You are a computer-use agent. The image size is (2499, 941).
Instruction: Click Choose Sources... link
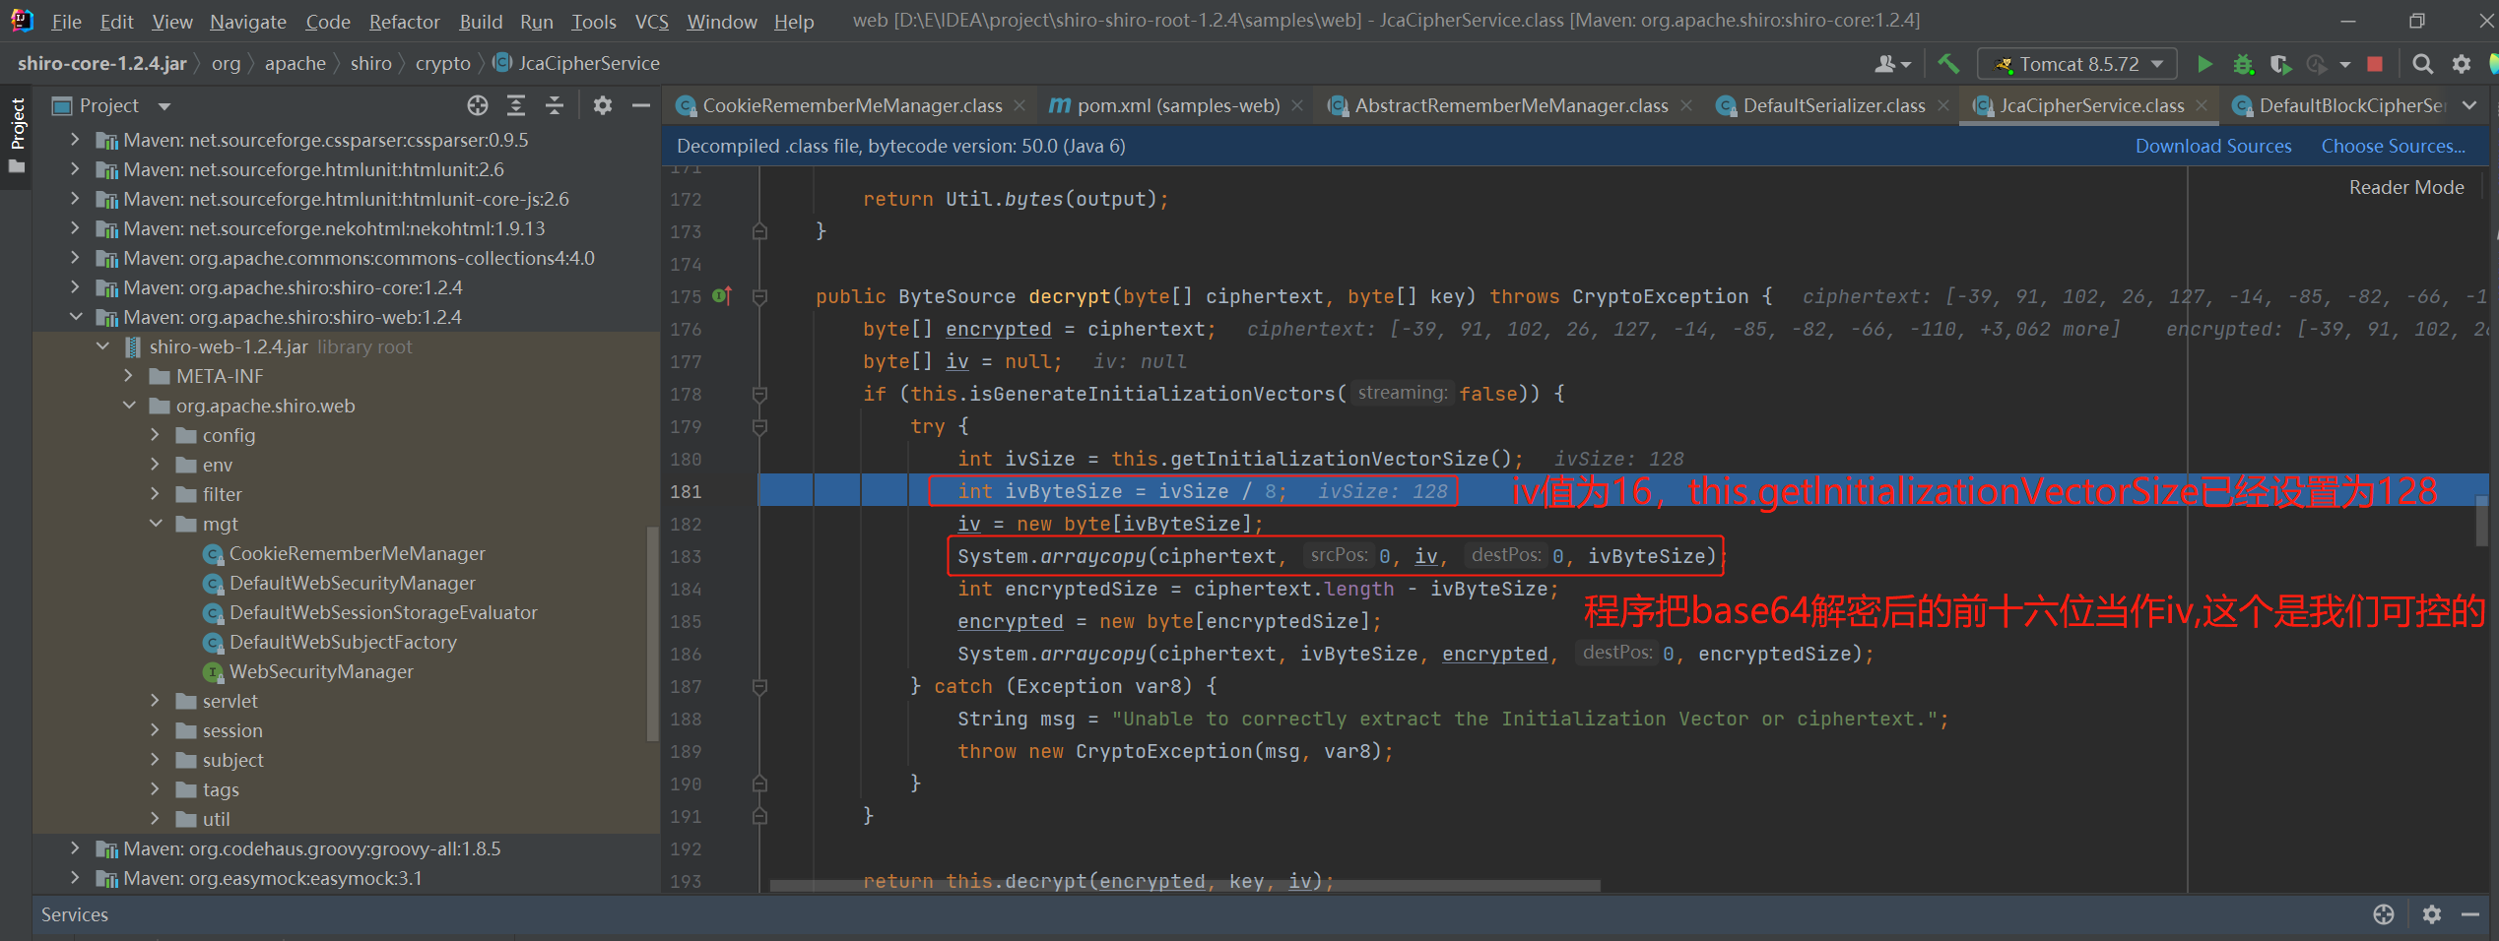[2393, 146]
